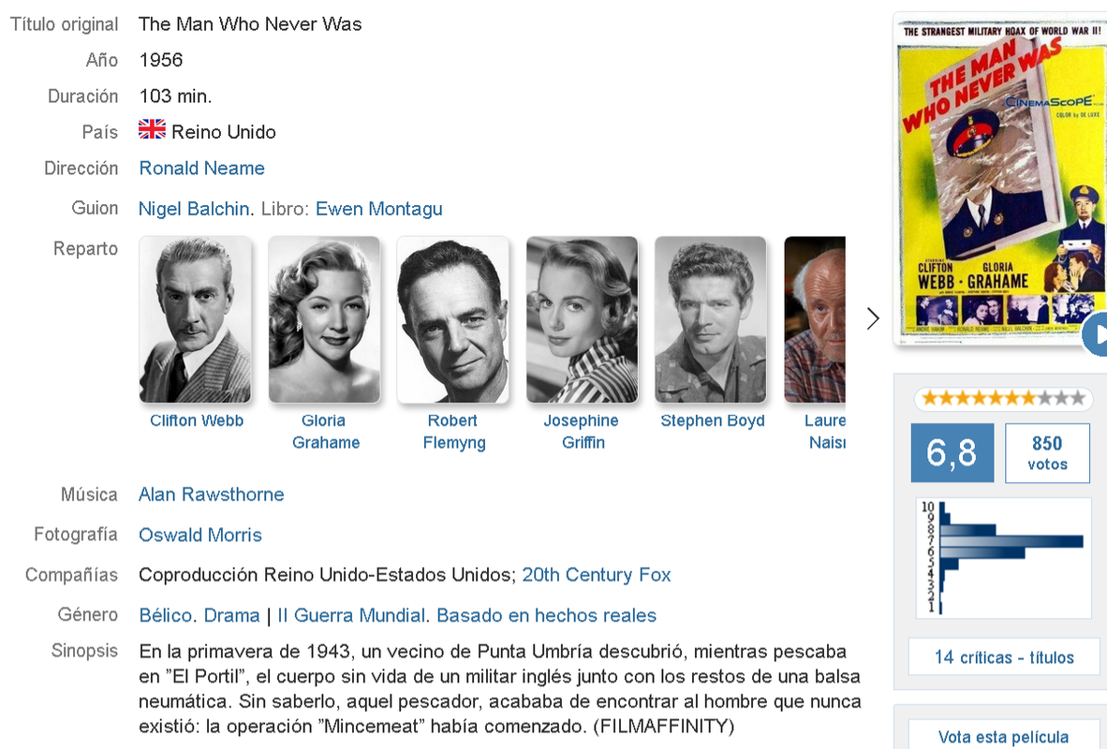
Task: Open Ewen Montagu book author link
Action: pos(379,209)
